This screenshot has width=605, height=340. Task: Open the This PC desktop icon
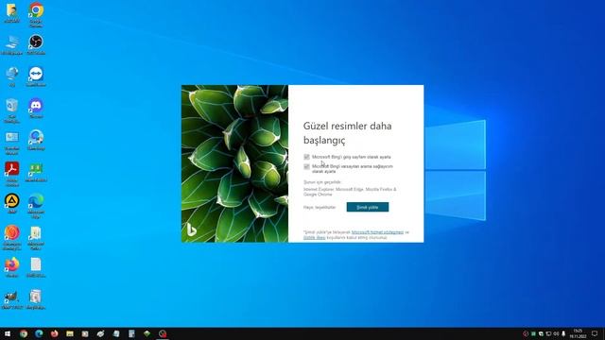tap(12, 45)
